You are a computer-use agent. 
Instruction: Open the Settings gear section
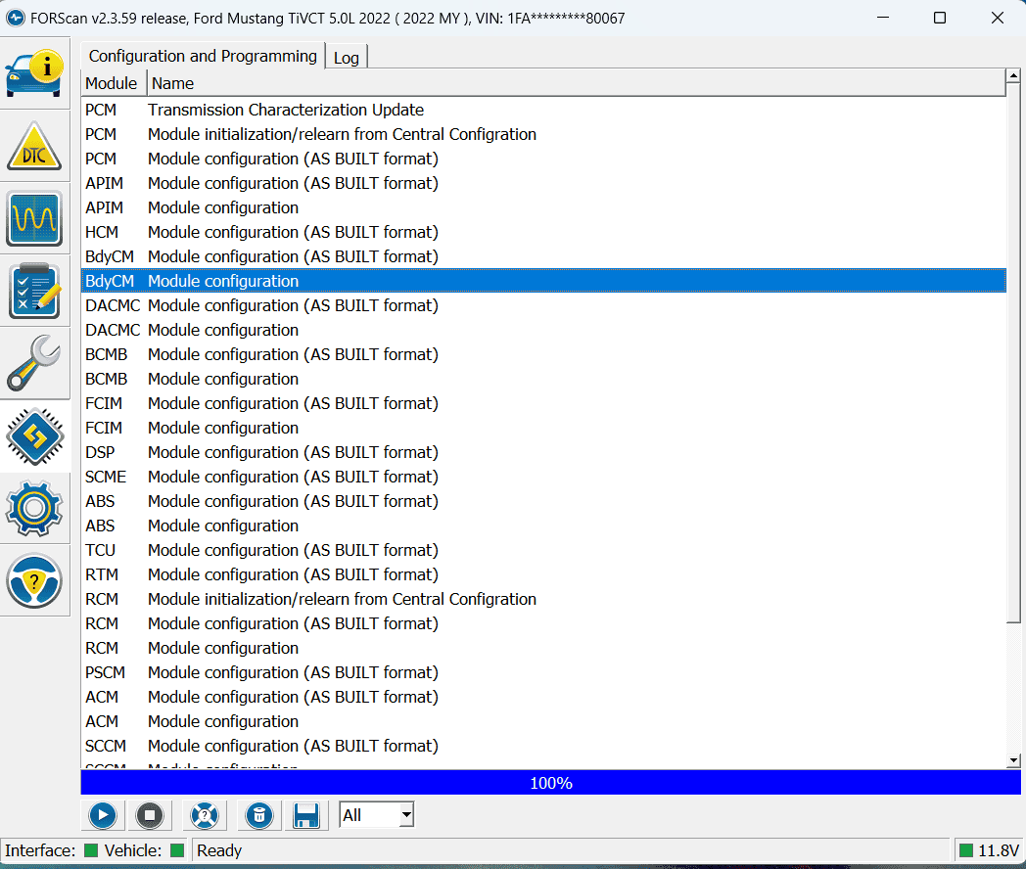(x=34, y=509)
